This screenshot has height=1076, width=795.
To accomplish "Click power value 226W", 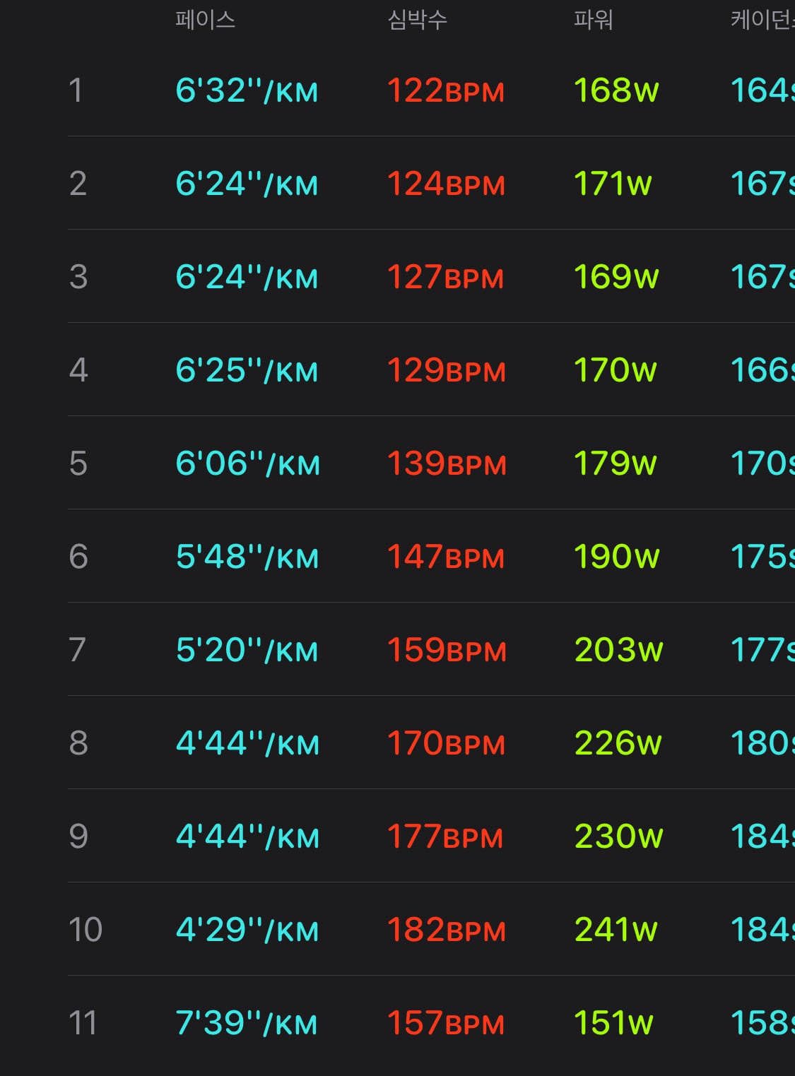I will pyautogui.click(x=618, y=743).
